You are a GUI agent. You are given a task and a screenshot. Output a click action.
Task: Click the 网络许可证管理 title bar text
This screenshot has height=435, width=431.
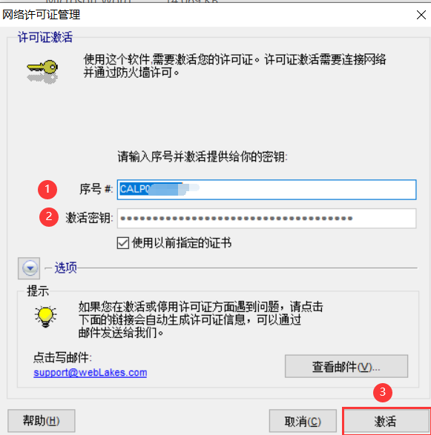42,14
